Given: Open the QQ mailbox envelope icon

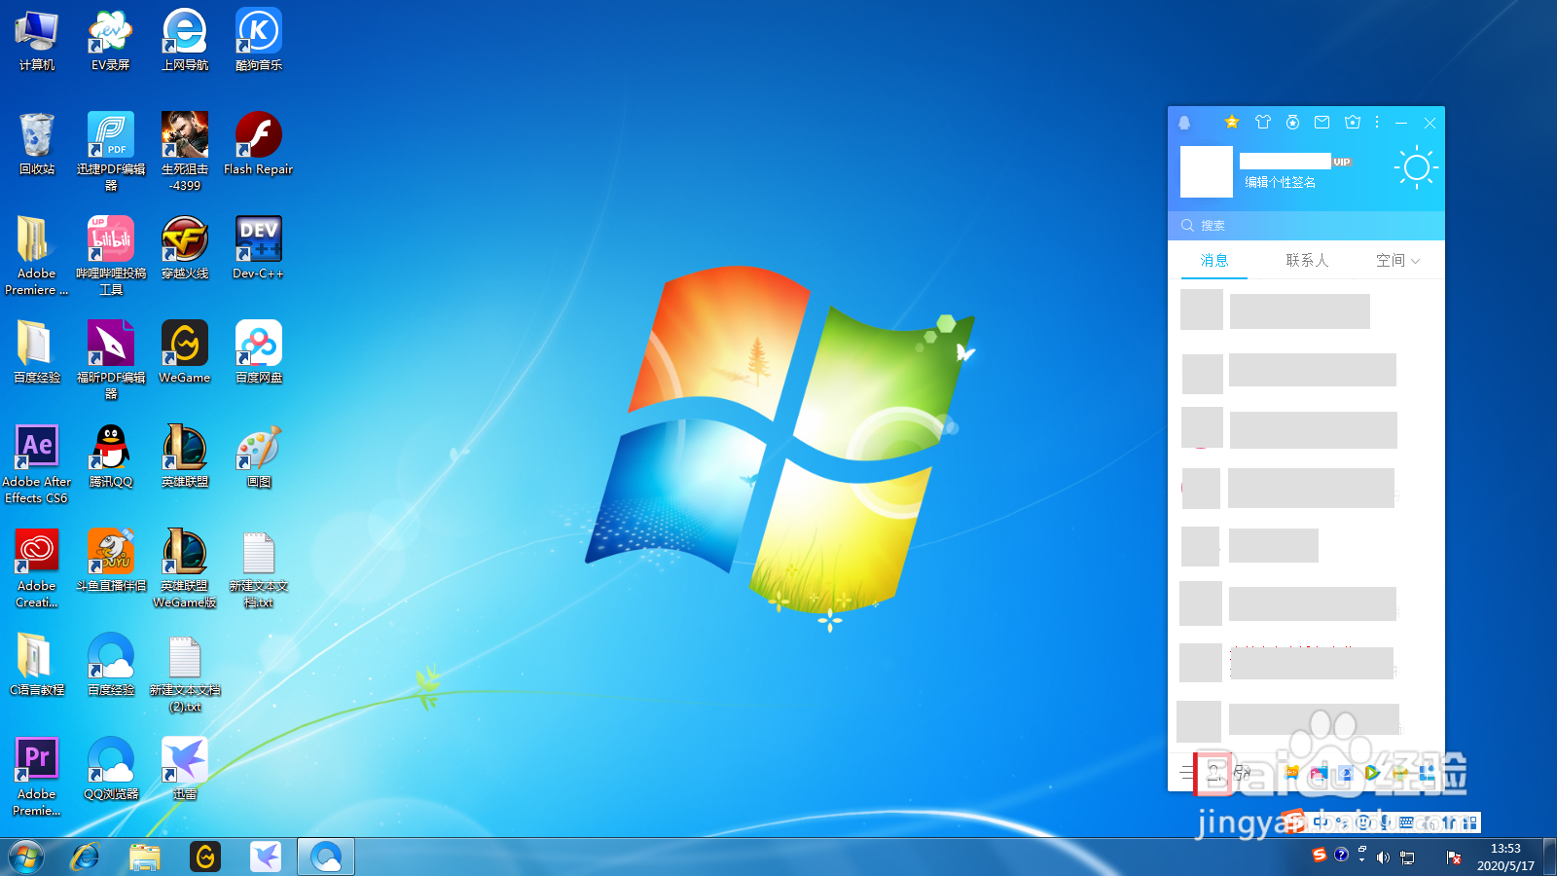Looking at the screenshot, I should (x=1322, y=122).
